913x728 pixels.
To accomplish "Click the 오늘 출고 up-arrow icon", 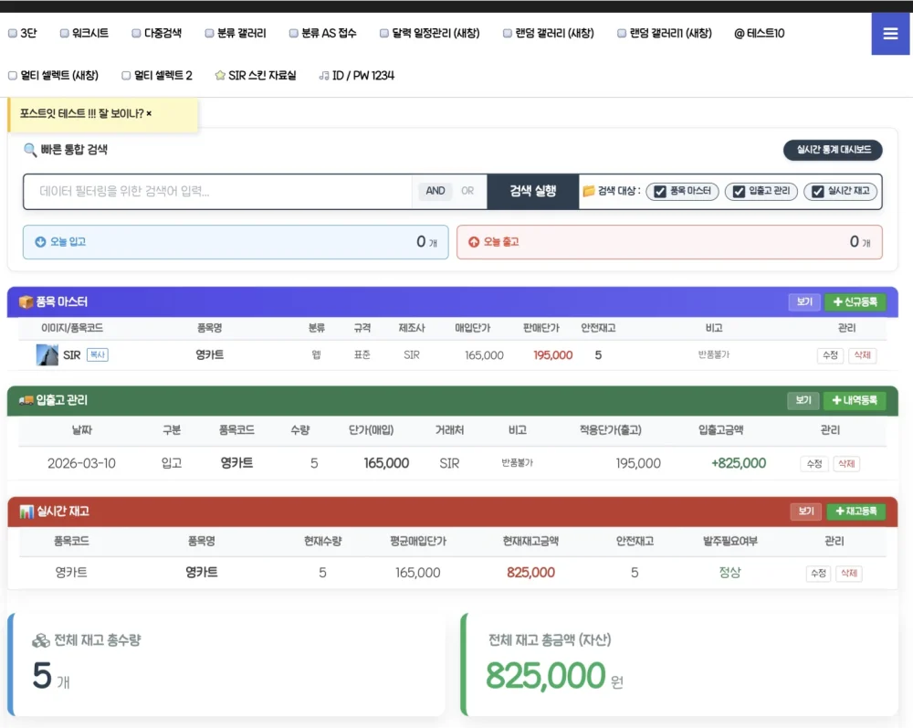I will pos(474,242).
